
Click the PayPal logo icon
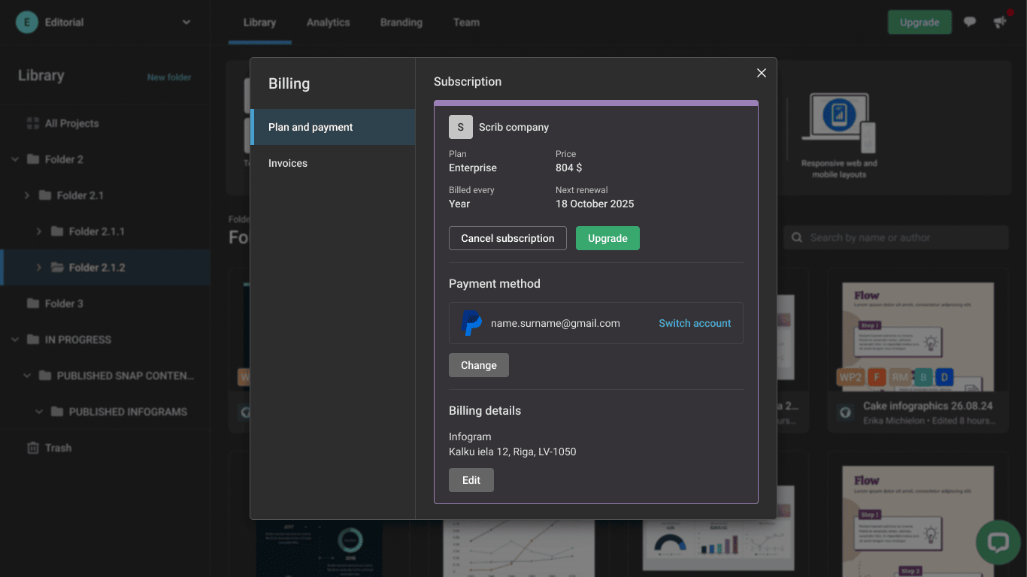point(471,323)
